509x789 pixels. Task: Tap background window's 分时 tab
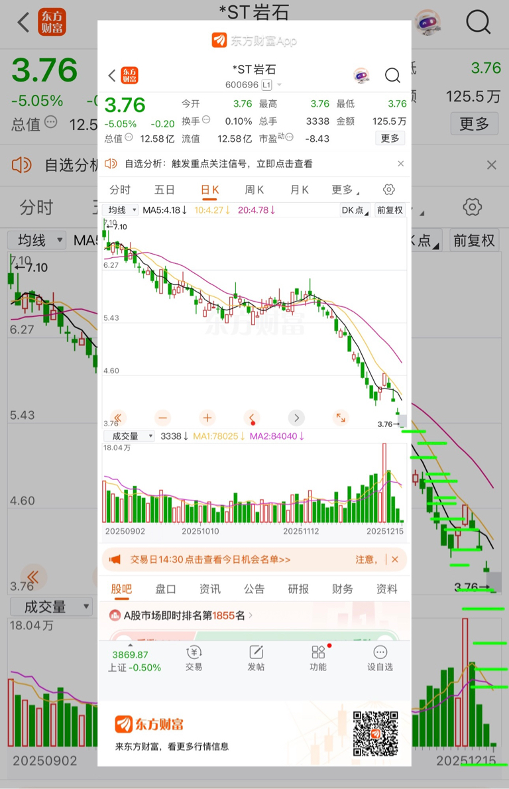[36, 208]
